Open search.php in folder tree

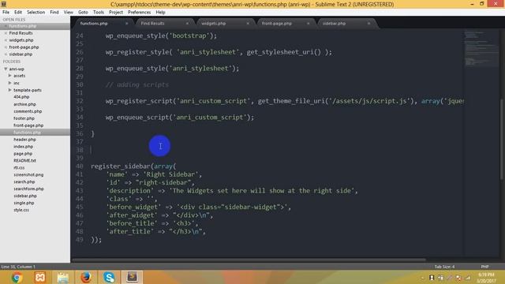(24, 182)
